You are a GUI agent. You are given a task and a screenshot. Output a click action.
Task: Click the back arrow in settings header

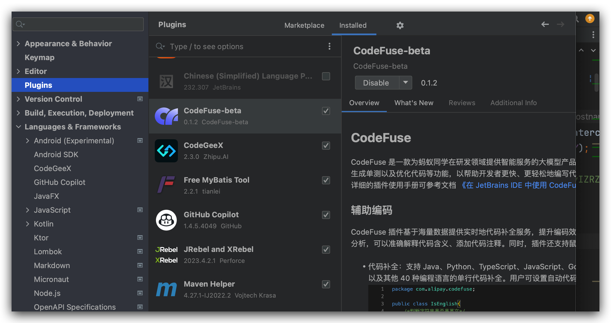tap(545, 24)
